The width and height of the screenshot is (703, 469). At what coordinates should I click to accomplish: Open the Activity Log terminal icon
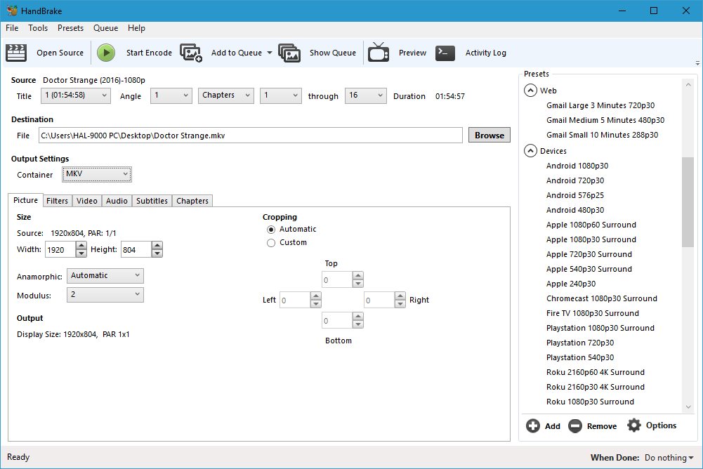[x=445, y=53]
